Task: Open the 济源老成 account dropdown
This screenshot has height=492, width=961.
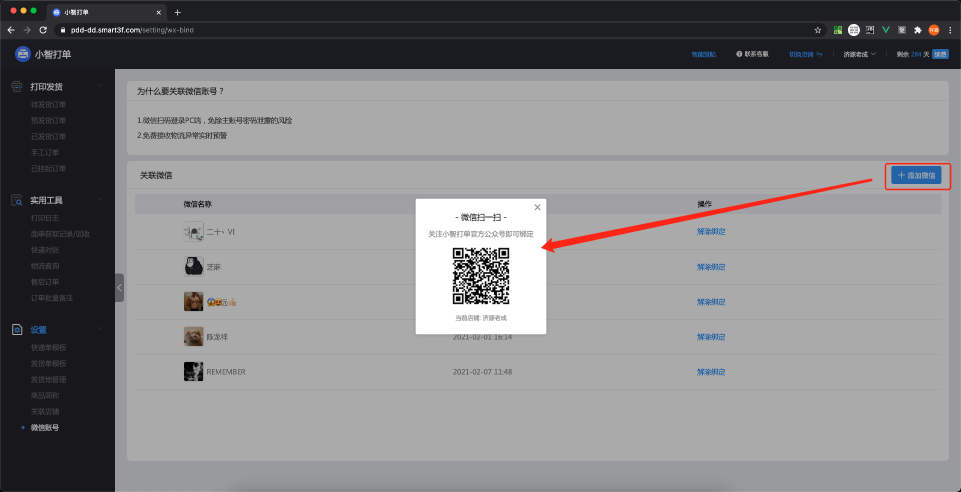Action: tap(859, 54)
